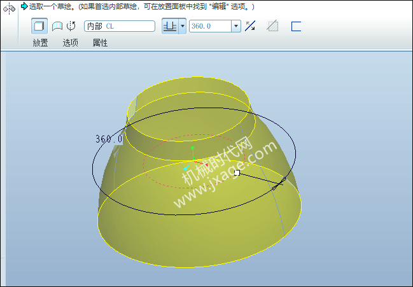Viewport: 413px width, 287px height.
Task: Open the angle option dropdown arrow
Action: coord(182,26)
